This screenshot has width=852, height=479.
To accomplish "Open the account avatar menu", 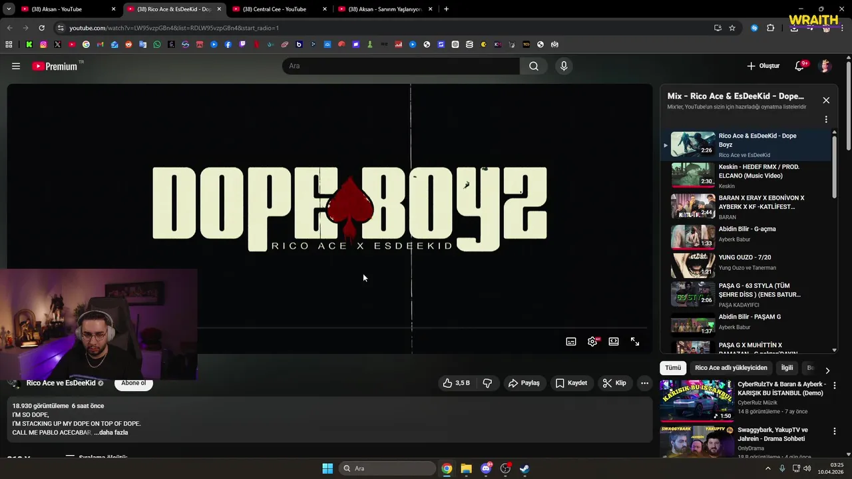I will 825,66.
